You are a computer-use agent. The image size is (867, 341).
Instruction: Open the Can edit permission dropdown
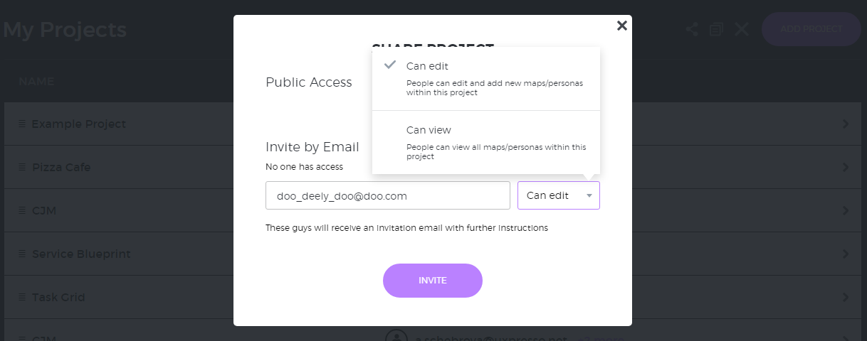click(559, 195)
